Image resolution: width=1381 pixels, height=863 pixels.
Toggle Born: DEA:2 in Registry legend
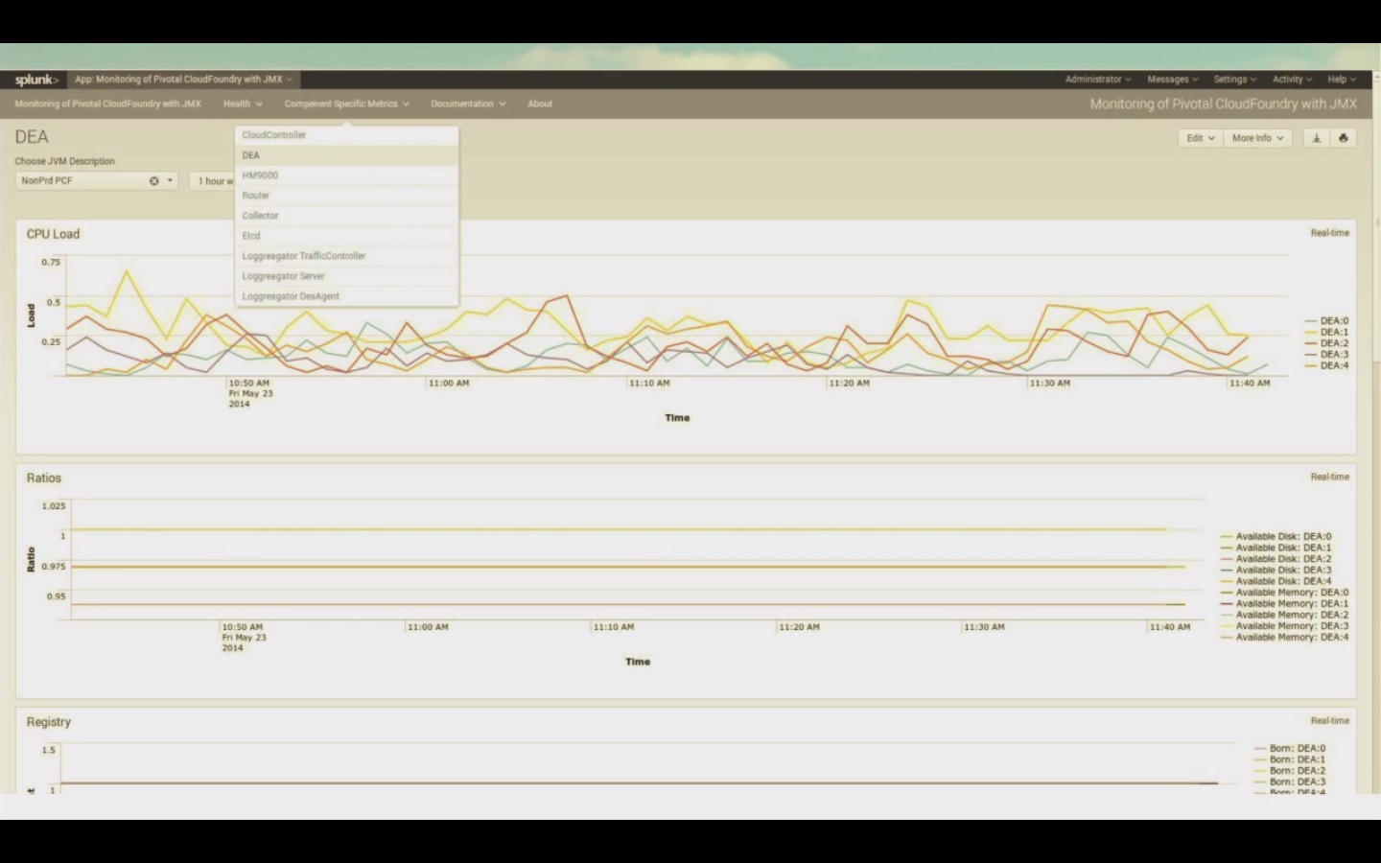click(1290, 771)
